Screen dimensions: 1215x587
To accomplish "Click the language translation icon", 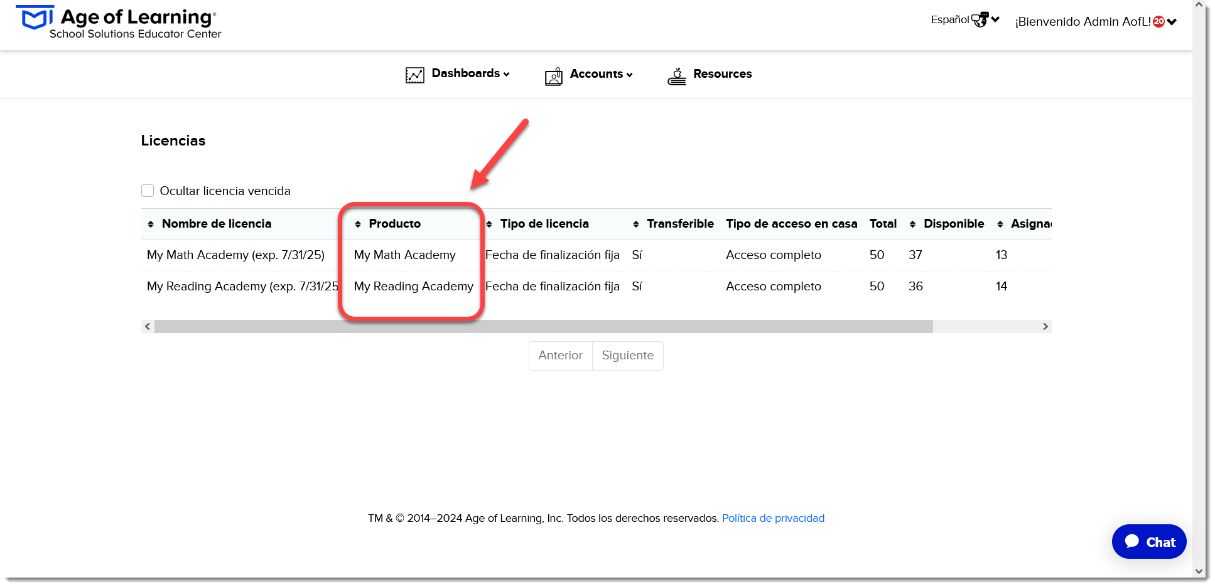I will 980,19.
